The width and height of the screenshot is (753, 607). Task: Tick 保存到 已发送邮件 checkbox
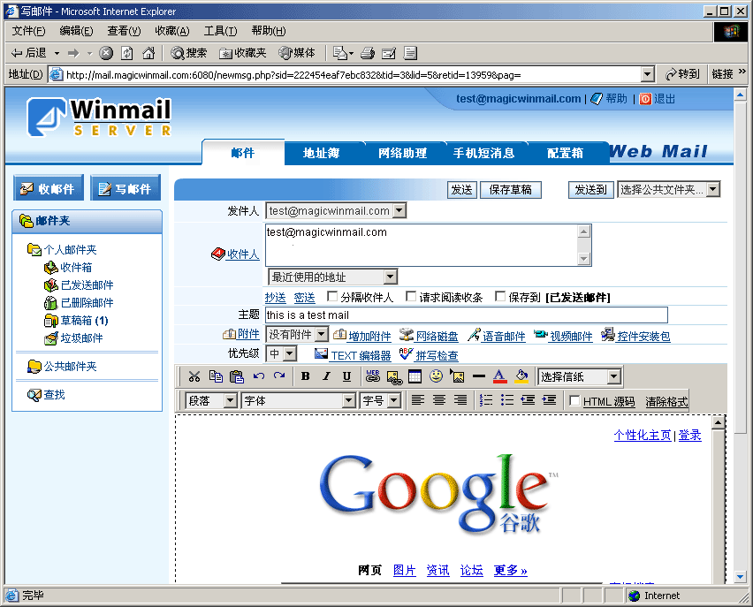point(500,296)
